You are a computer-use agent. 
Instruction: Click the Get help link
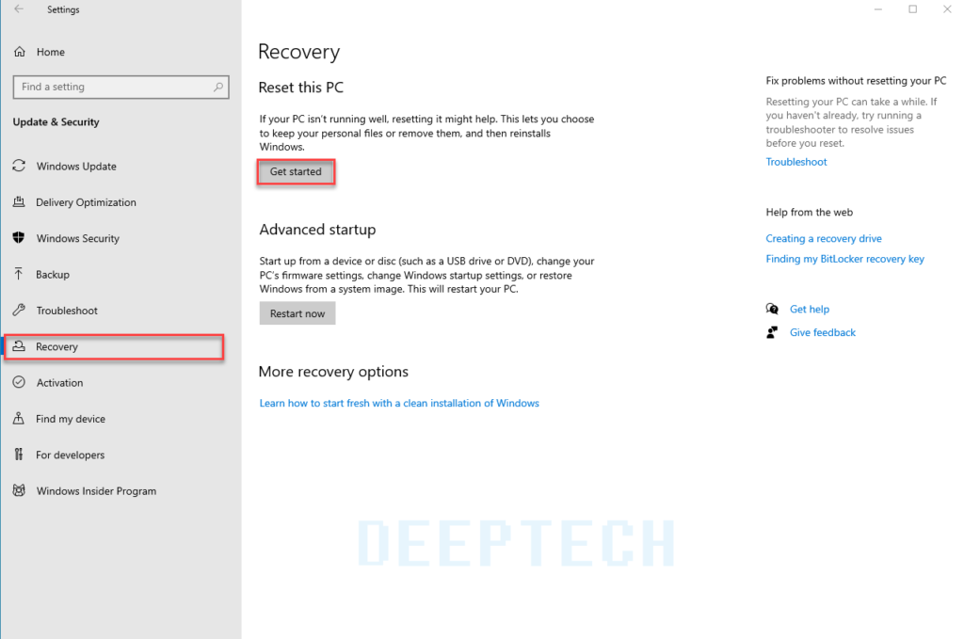pos(809,309)
